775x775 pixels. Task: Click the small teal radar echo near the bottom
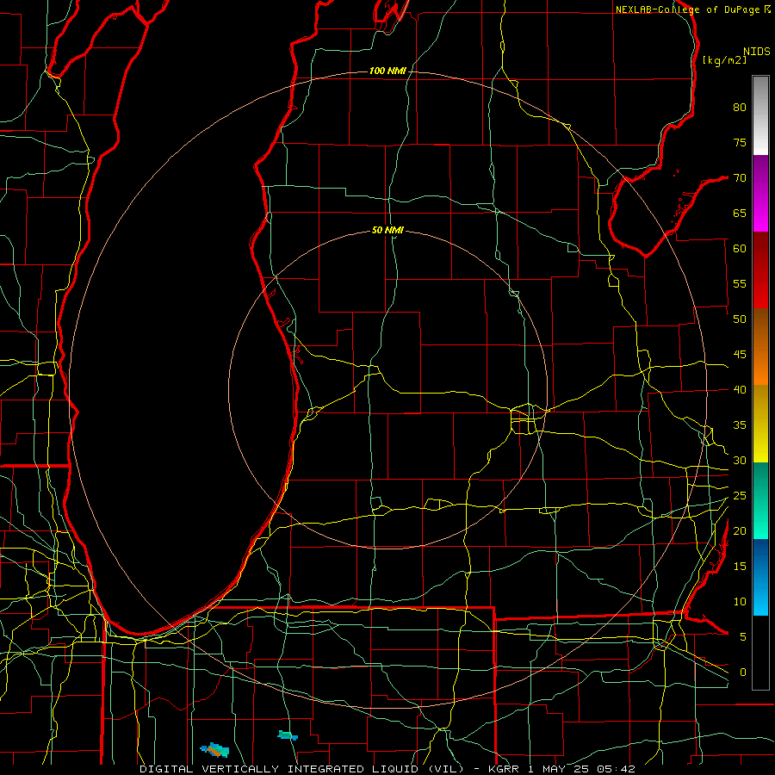[x=288, y=735]
